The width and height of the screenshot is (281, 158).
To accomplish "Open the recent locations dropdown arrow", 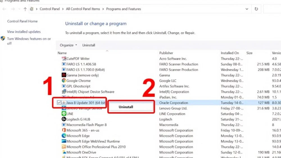I will coord(19,9).
